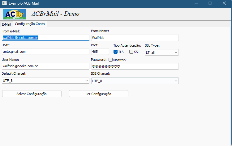Click the From e-Mail label
The height and width of the screenshot is (146, 232).
[x=11, y=31]
